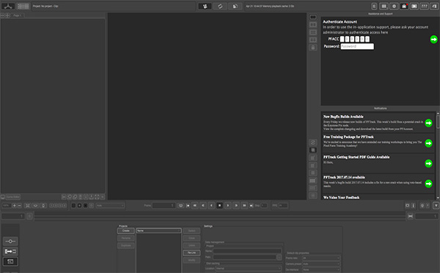Select the Page 1 tab

(x=17, y=15)
